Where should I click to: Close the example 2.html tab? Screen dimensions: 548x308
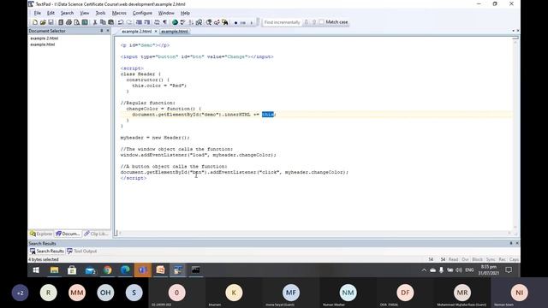[x=156, y=32]
